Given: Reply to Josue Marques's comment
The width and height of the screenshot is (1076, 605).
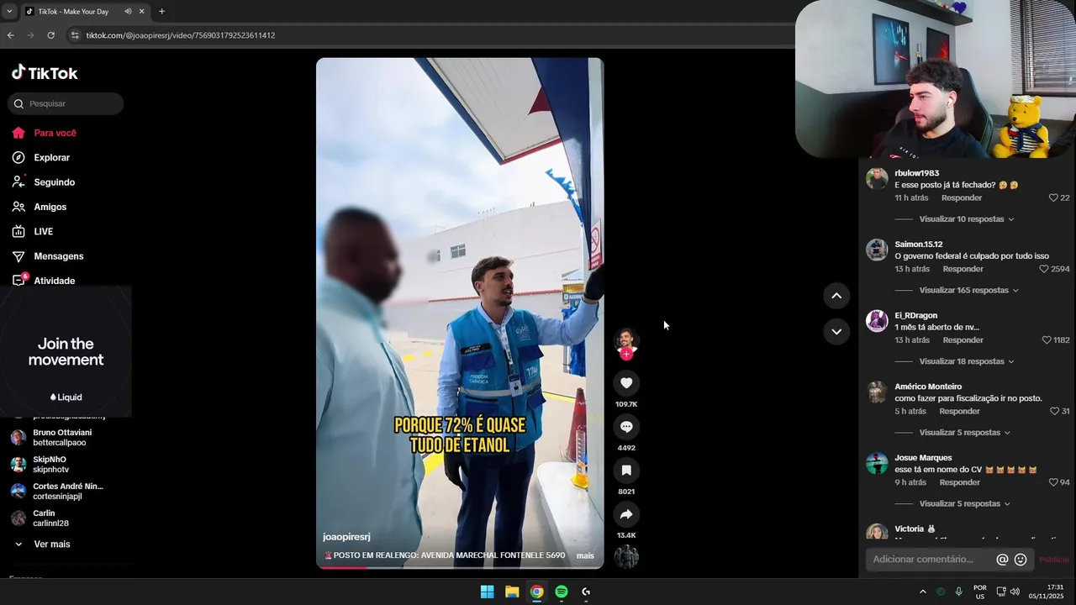Looking at the screenshot, I should point(960,483).
